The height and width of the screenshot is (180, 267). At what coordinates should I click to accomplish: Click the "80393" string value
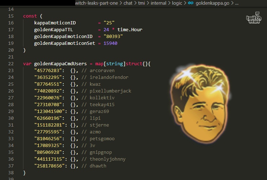pyautogui.click(x=113, y=37)
